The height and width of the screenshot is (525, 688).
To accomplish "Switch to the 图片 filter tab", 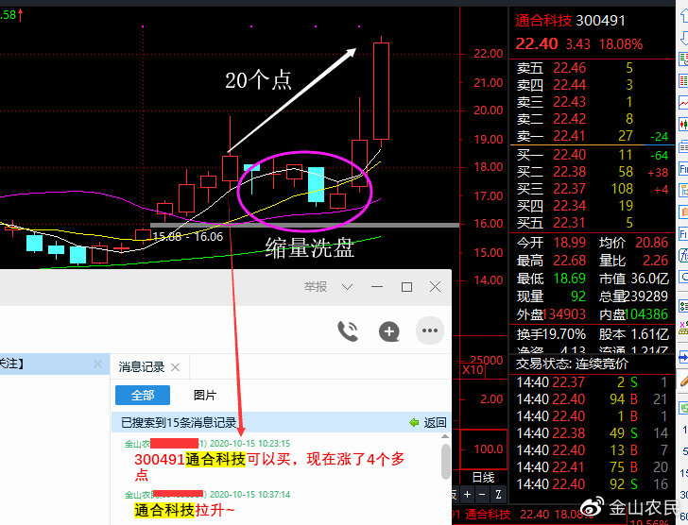I will click(205, 396).
